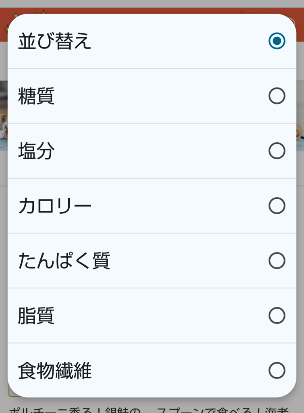Screen dimensions: 304x413
Task: Tap the 食物繊維 option label
Action: 55,371
